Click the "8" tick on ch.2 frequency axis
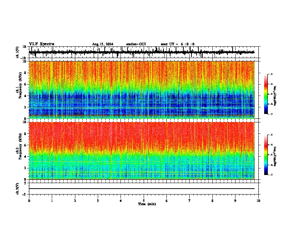The width and height of the screenshot is (291, 225). click(26, 134)
